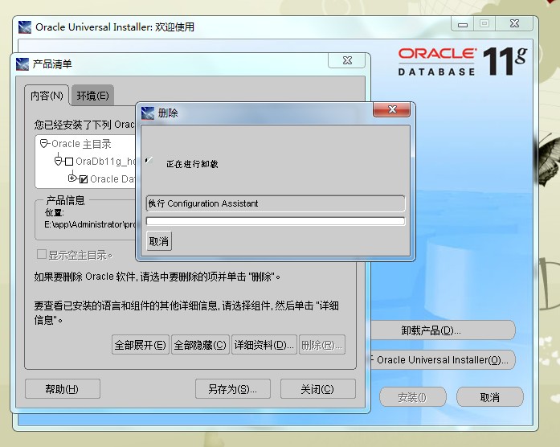The height and width of the screenshot is (447, 560).
Task: Collapse the Oracle 主目录 tree node
Action: click(44, 144)
